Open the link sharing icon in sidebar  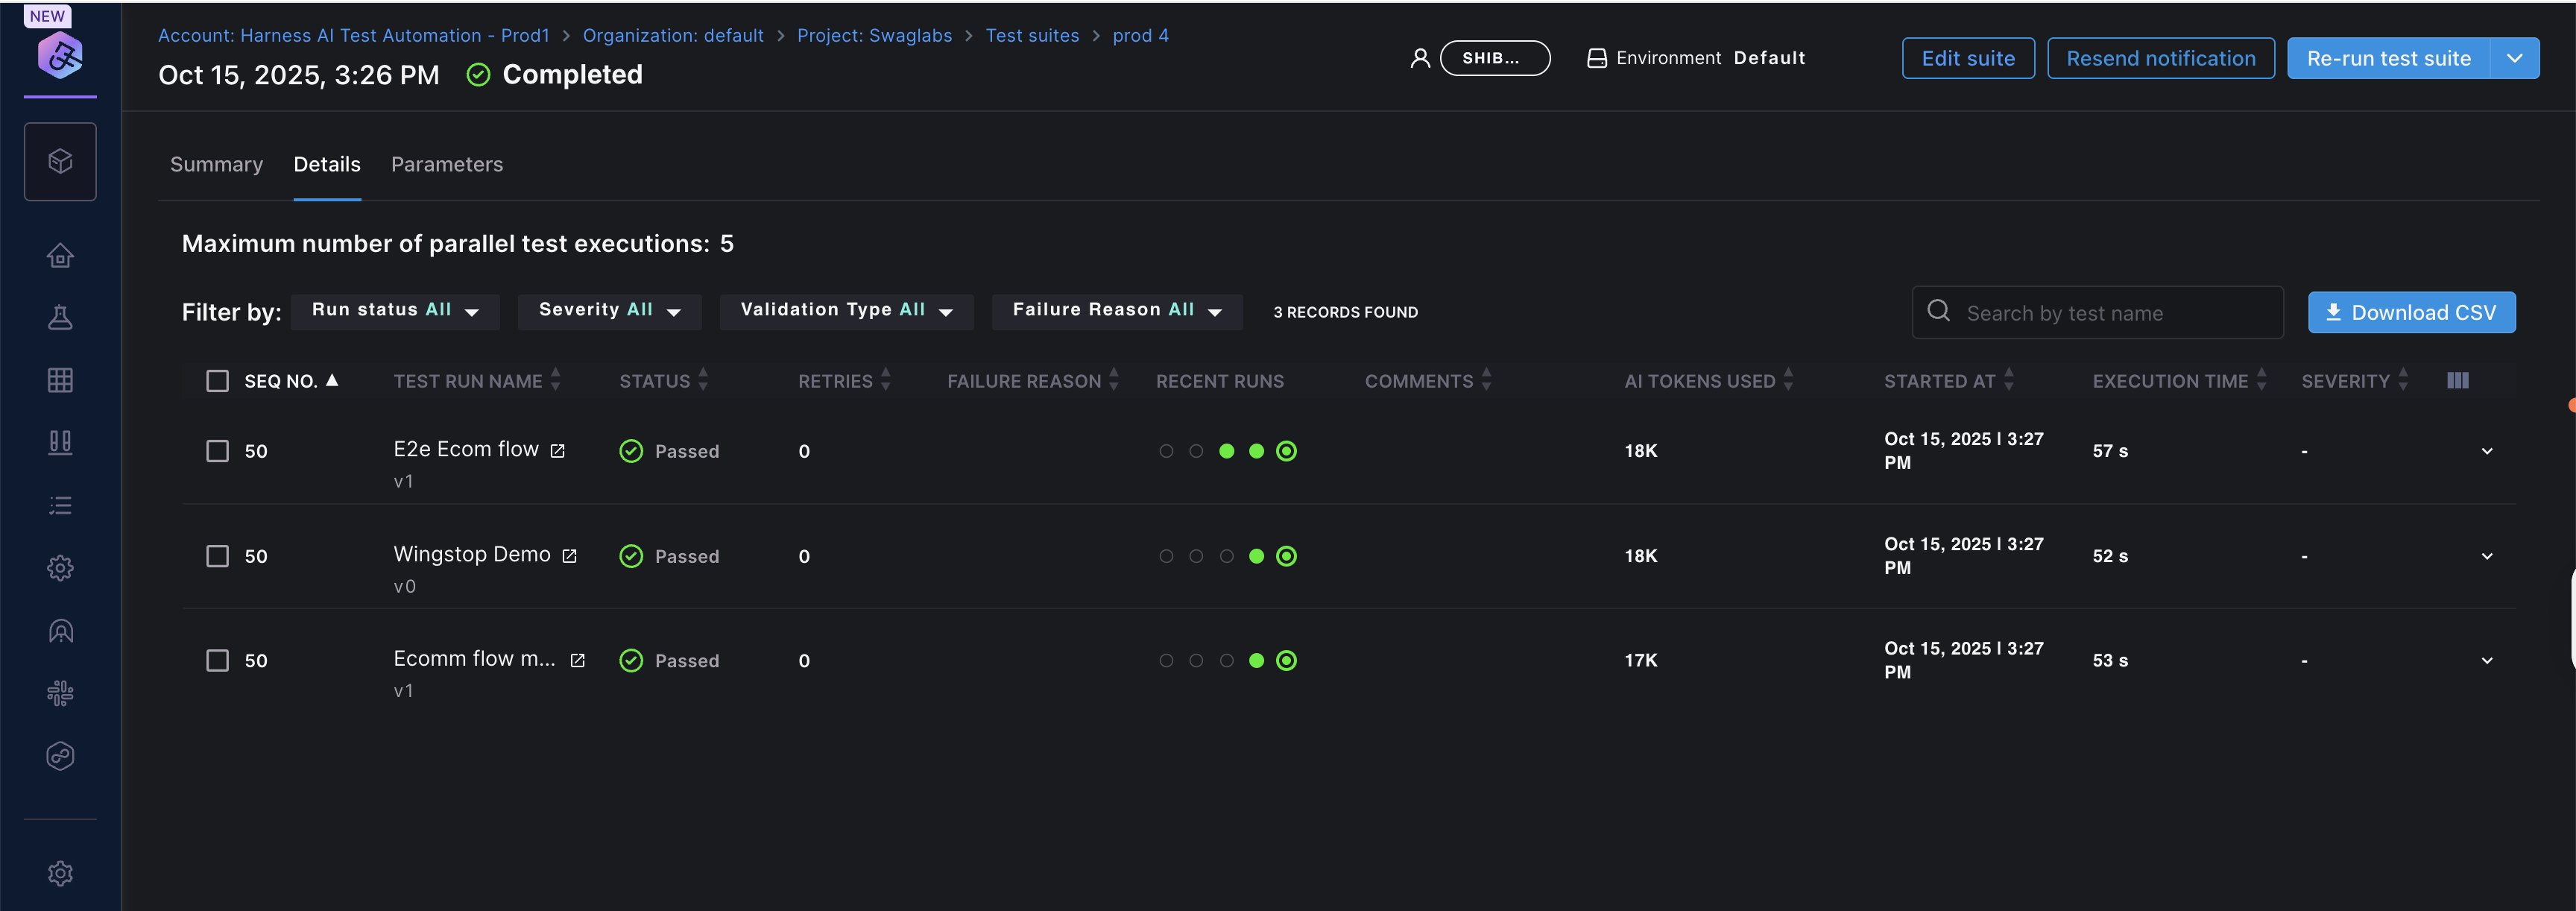coord(60,755)
